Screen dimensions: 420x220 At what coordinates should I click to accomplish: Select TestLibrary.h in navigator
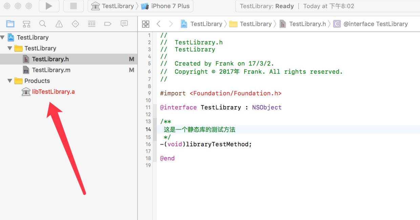coord(68,59)
